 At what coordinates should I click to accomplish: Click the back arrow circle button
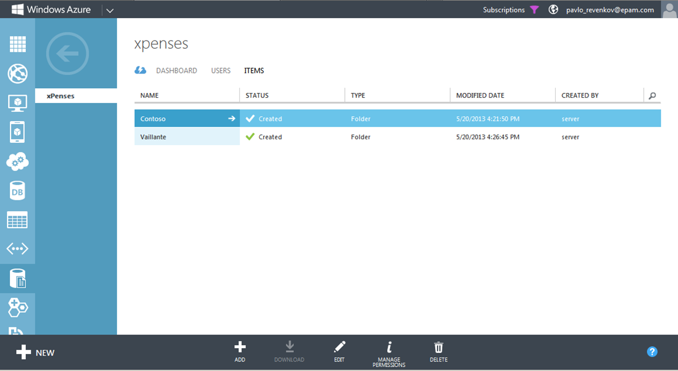68,54
